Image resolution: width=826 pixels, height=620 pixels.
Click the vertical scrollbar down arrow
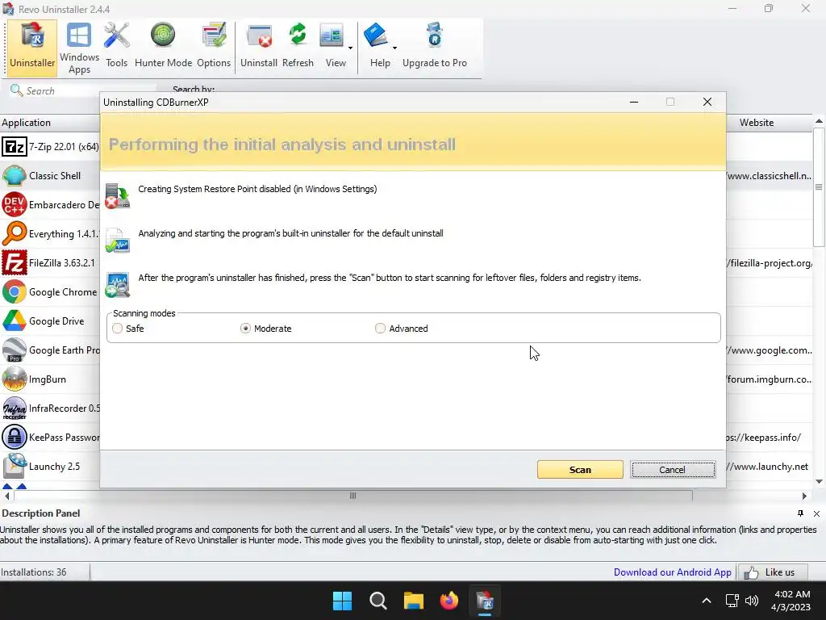point(820,481)
